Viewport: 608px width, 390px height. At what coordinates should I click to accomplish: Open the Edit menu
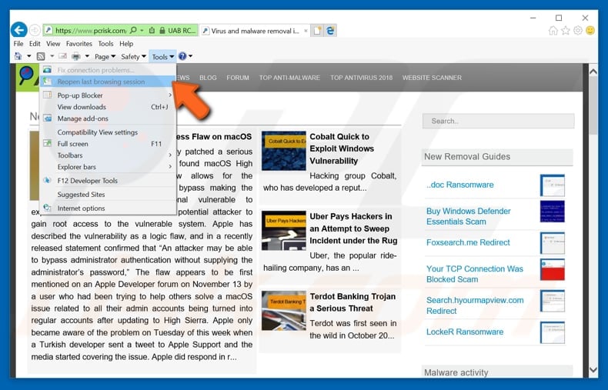pyautogui.click(x=35, y=43)
